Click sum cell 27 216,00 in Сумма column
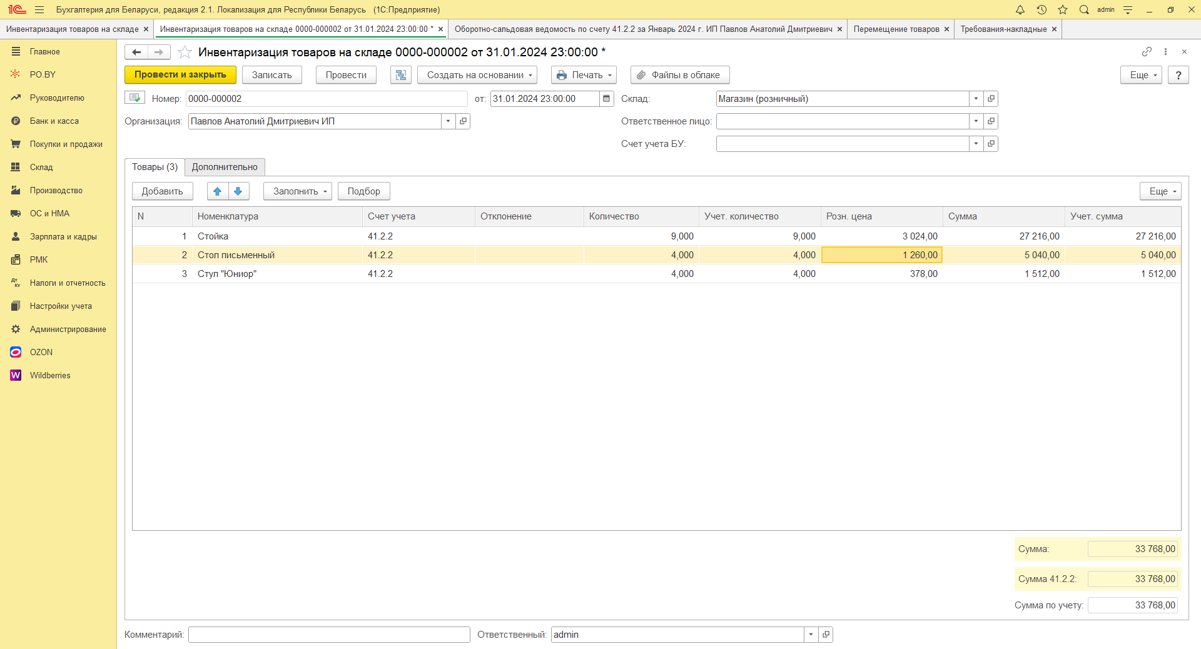Image resolution: width=1201 pixels, height=649 pixels. point(1003,236)
